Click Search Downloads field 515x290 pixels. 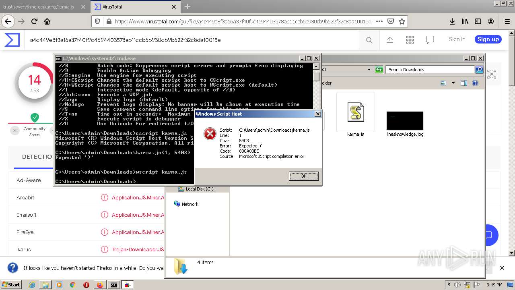(x=431, y=70)
